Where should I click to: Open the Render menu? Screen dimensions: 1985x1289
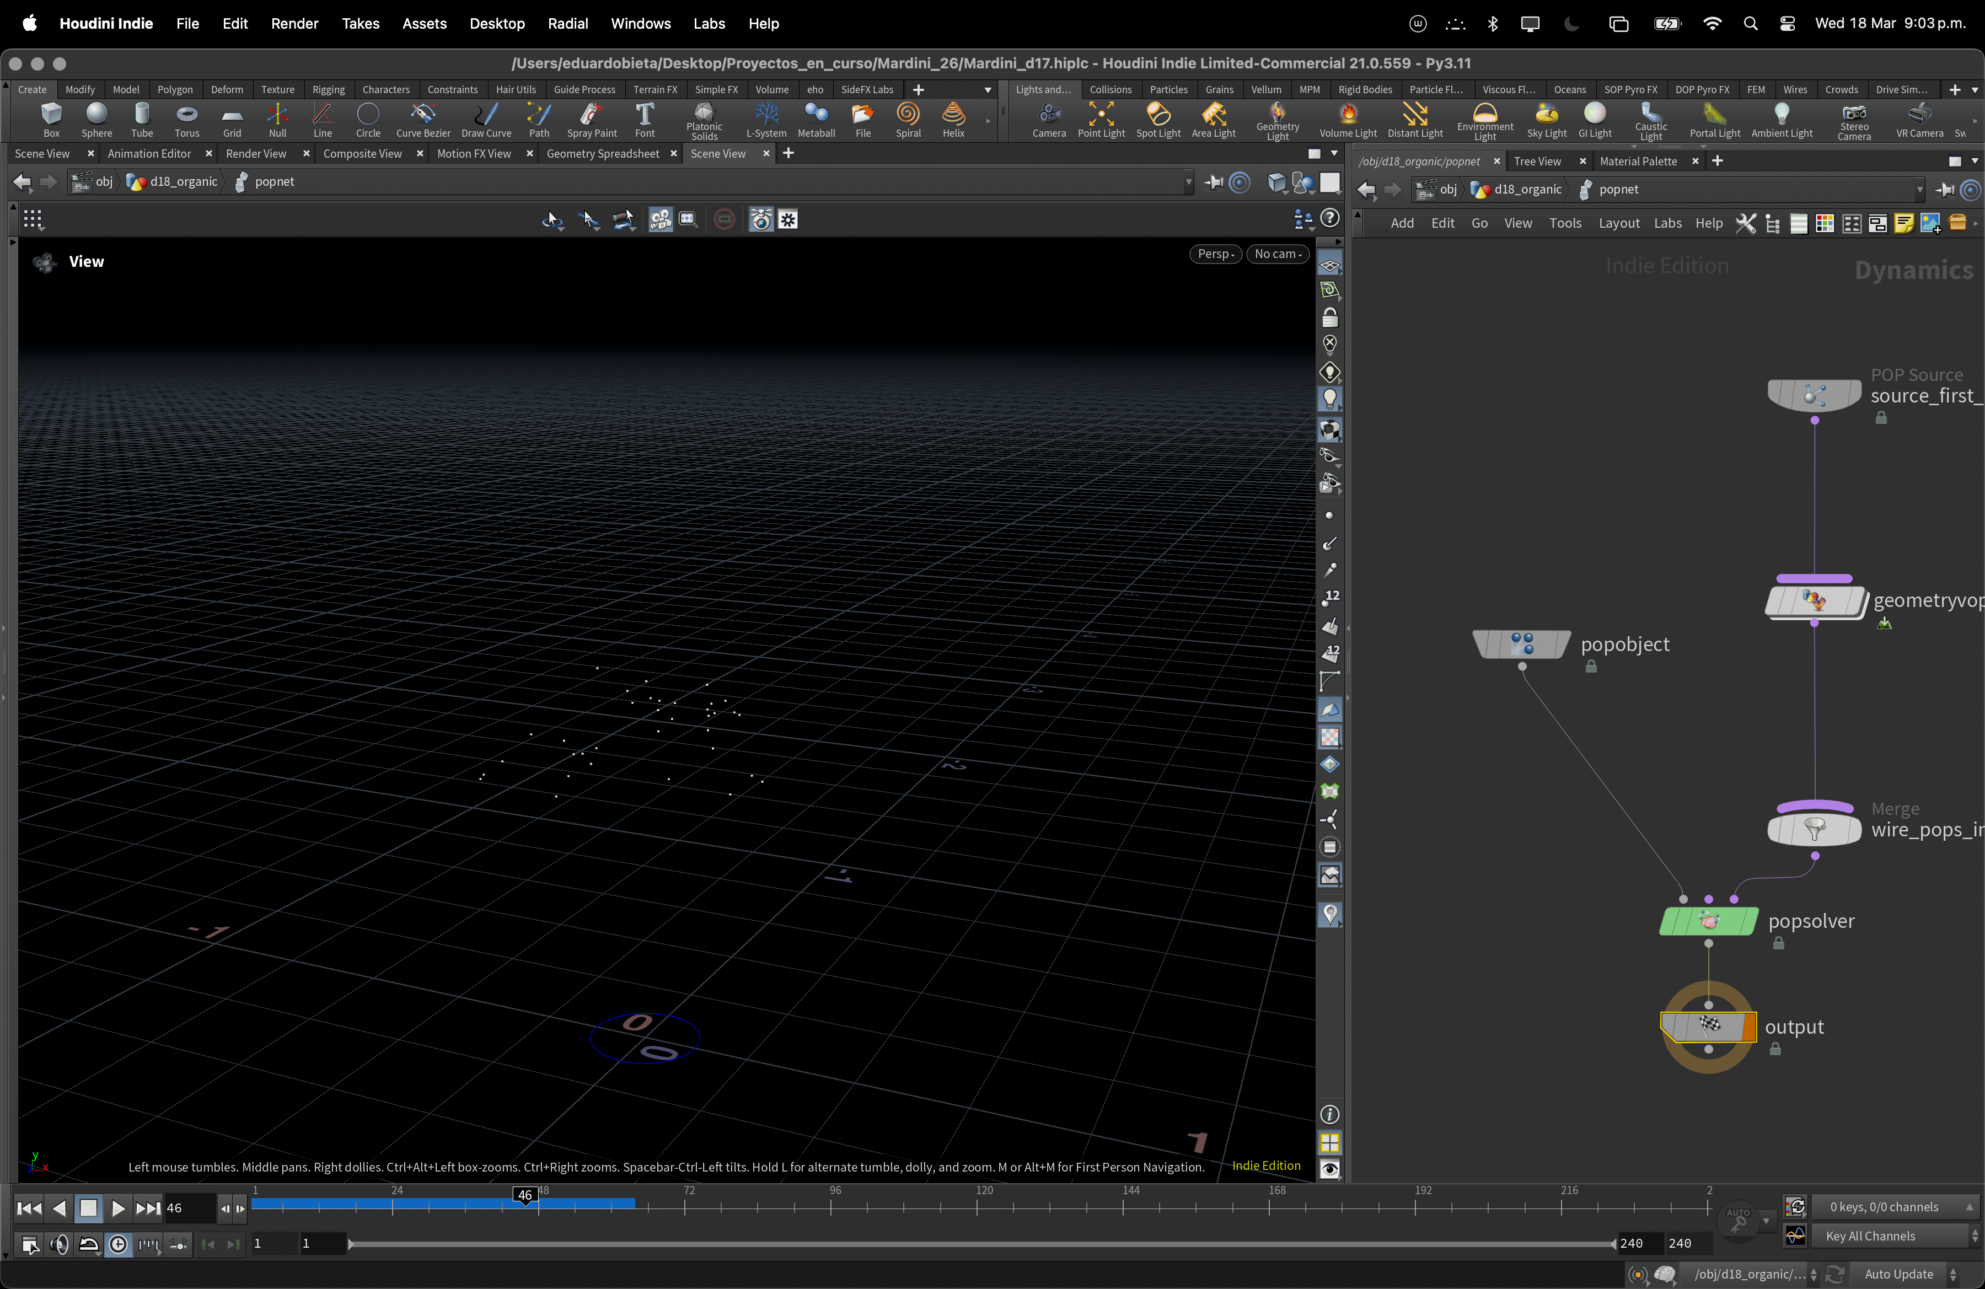click(294, 23)
